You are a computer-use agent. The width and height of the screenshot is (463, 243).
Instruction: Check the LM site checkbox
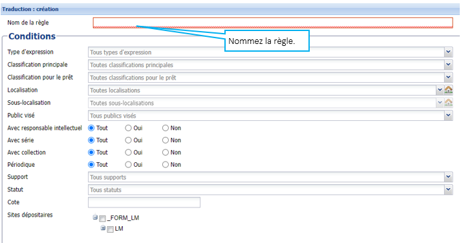[x=110, y=229]
